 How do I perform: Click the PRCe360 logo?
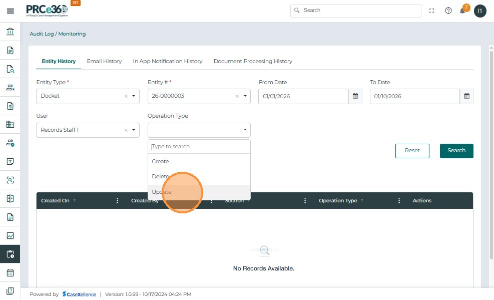coord(47,11)
